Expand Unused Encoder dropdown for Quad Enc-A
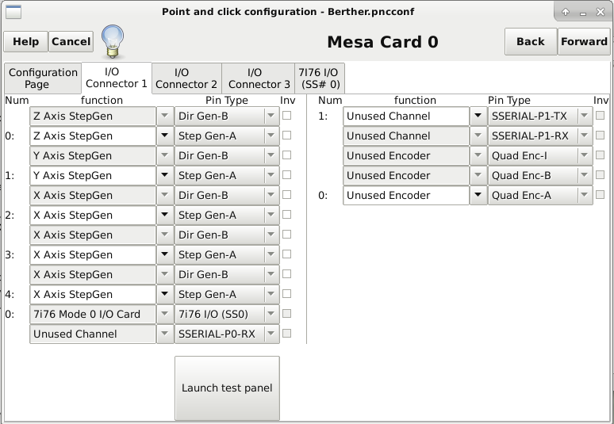Viewport: 614px width, 424px height. (x=478, y=195)
